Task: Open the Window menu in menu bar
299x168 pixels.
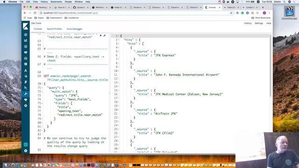Action: [x=78, y=2]
